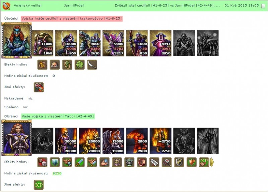
Task: Click the four-leaf clover hero effect
Action: pyautogui.click(x=79, y=65)
